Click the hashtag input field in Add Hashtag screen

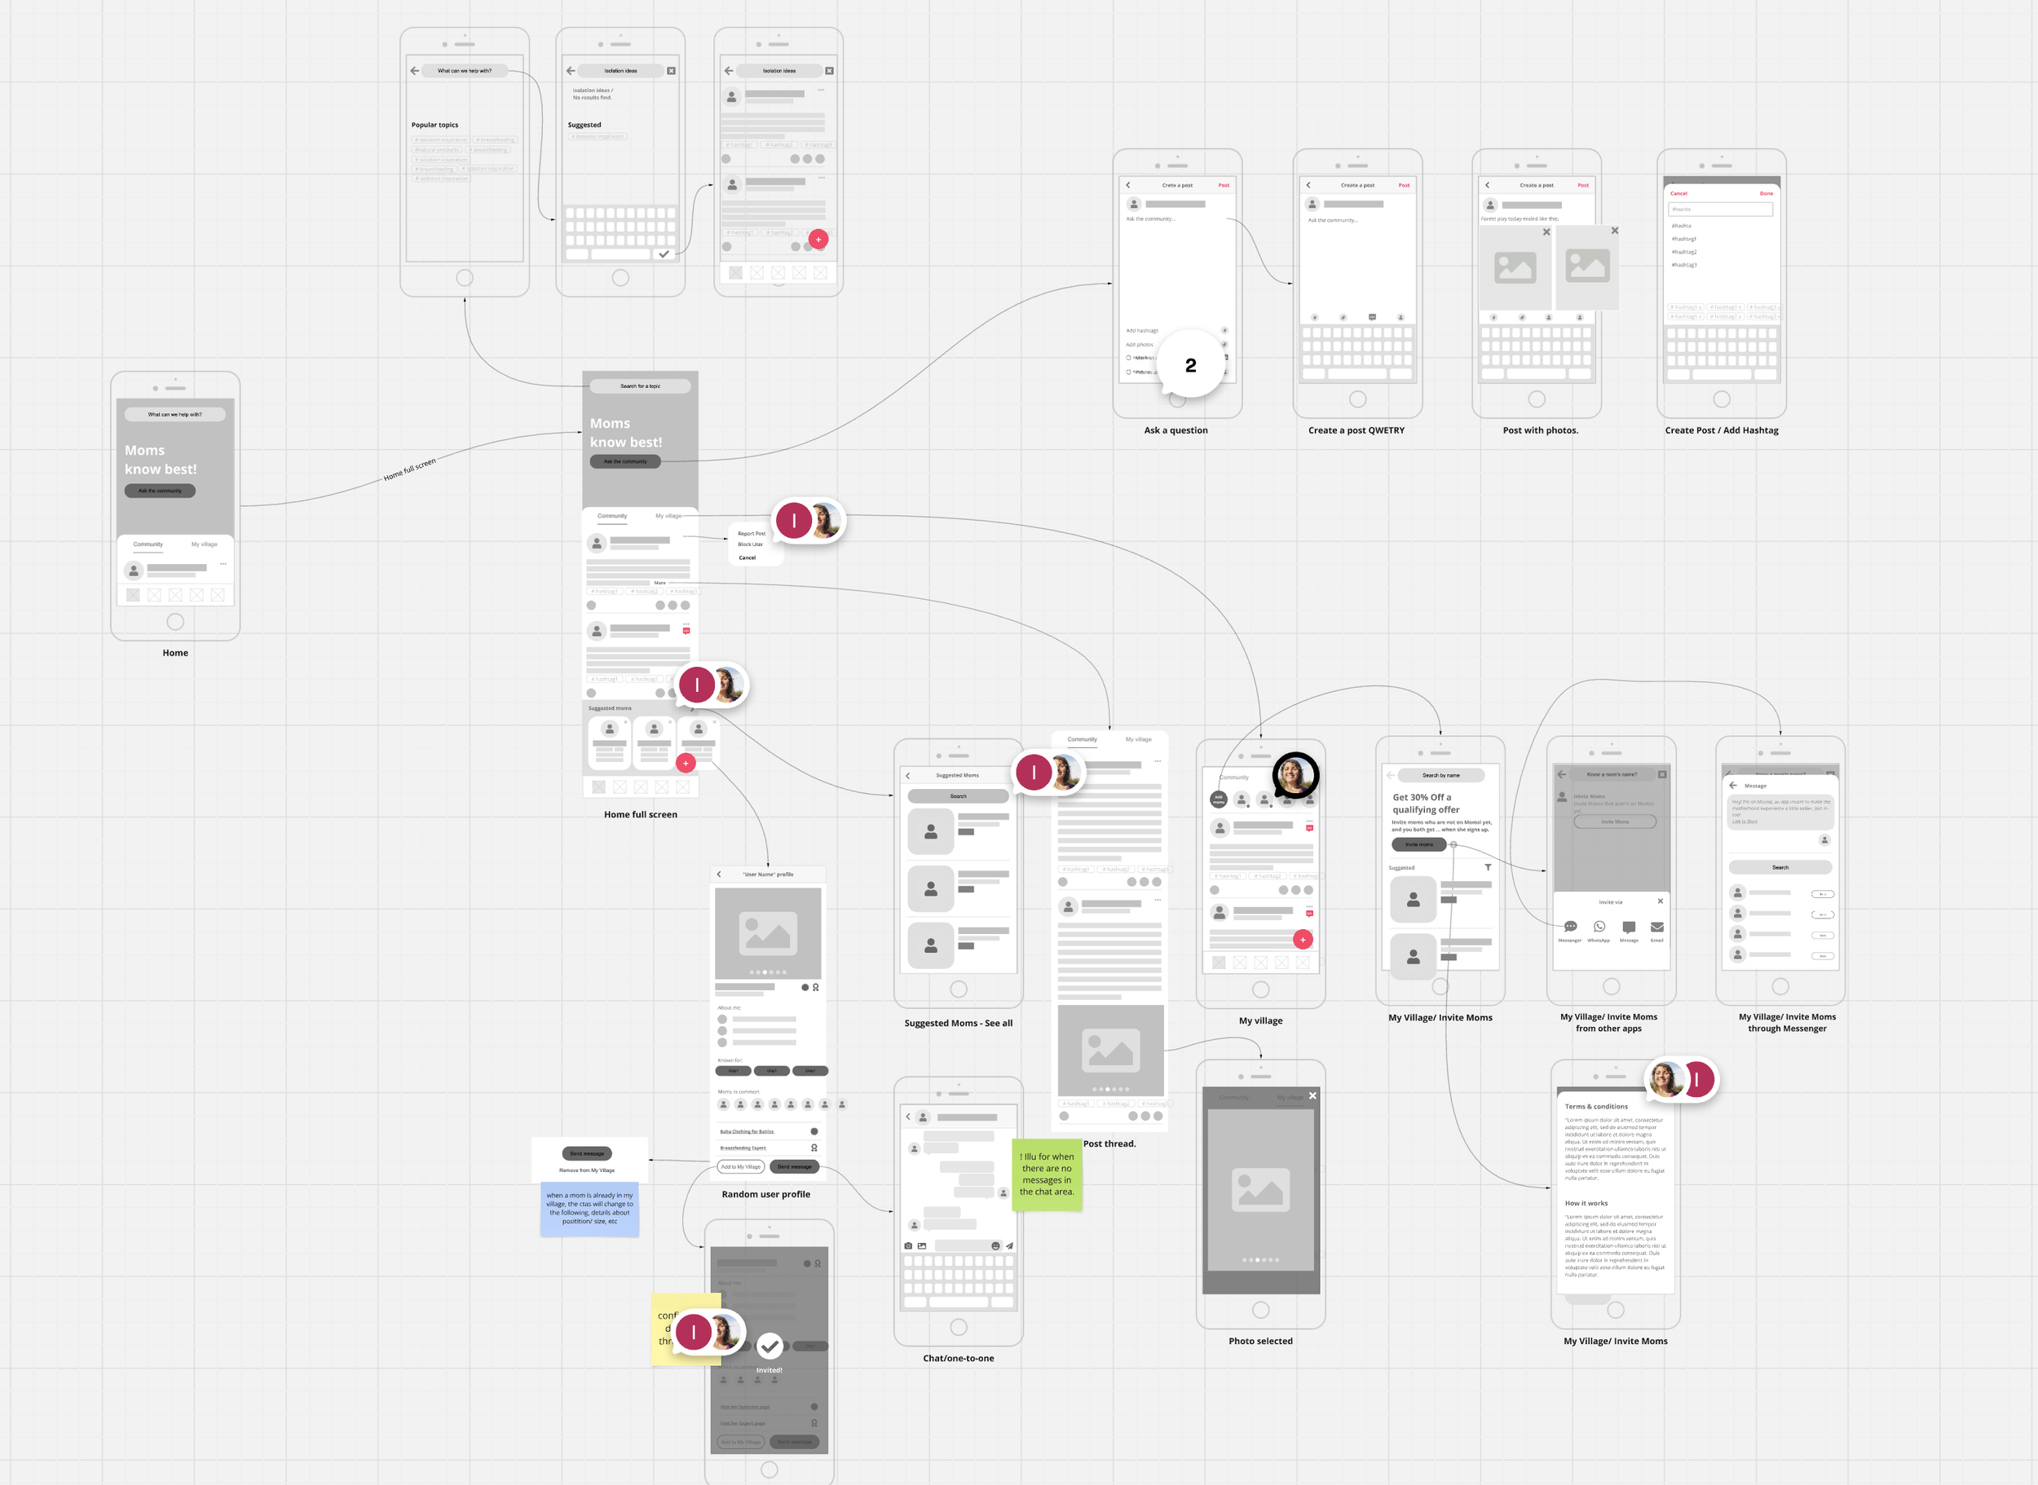pyautogui.click(x=1720, y=209)
